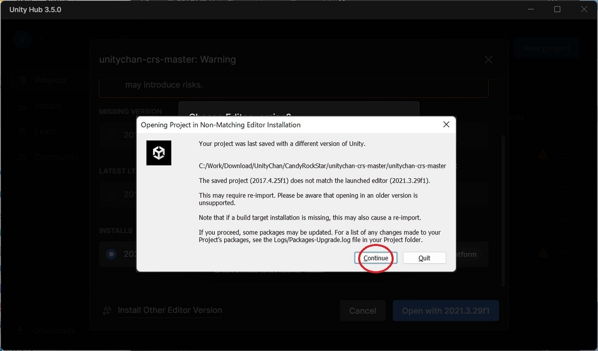Click New project button in Unity Hub
Screen dimensions: 598x351
[546, 48]
